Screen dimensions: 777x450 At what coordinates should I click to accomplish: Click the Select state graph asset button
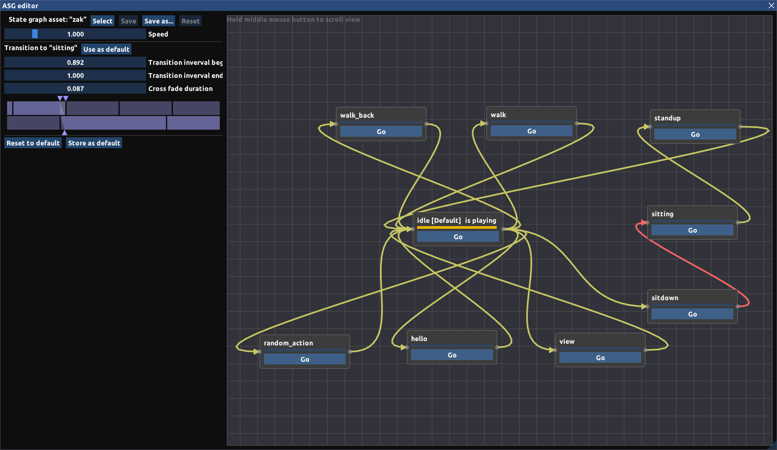(x=103, y=21)
